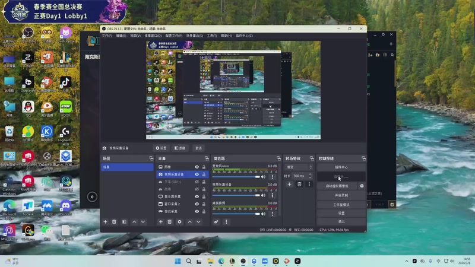
Task: Pop out the 场景 dock panel
Action: (x=151, y=158)
